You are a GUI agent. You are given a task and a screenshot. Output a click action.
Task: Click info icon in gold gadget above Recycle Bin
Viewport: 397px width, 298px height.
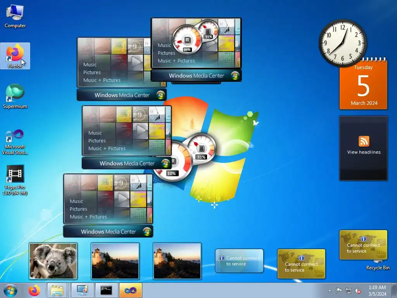[x=364, y=239]
